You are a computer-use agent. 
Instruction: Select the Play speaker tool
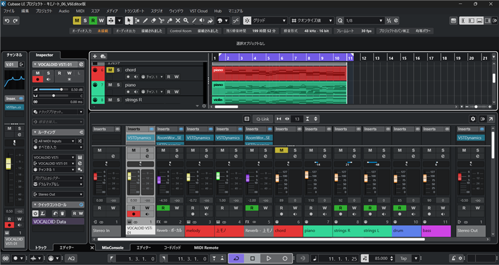pos(202,21)
